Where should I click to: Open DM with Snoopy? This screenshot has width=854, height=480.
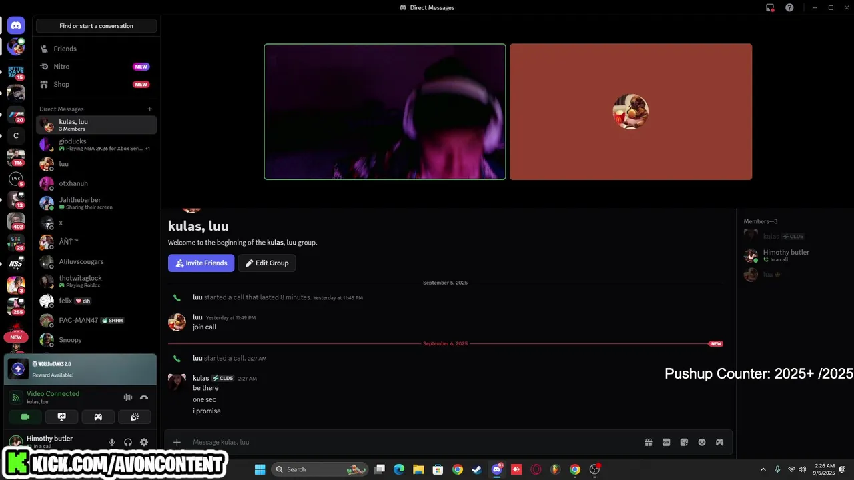coord(96,340)
